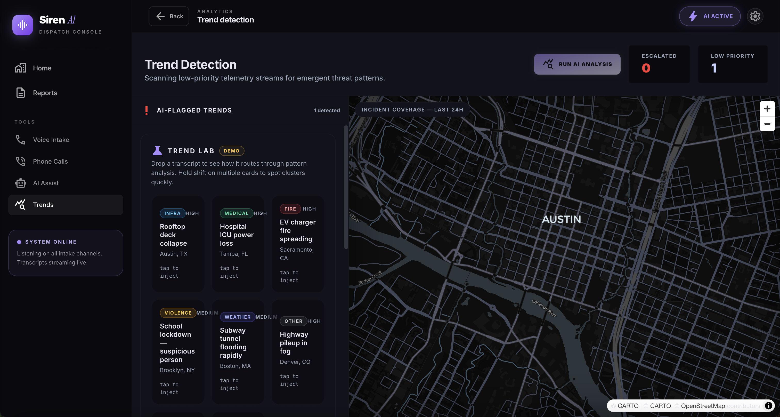Open Reports from the sidebar

45,93
